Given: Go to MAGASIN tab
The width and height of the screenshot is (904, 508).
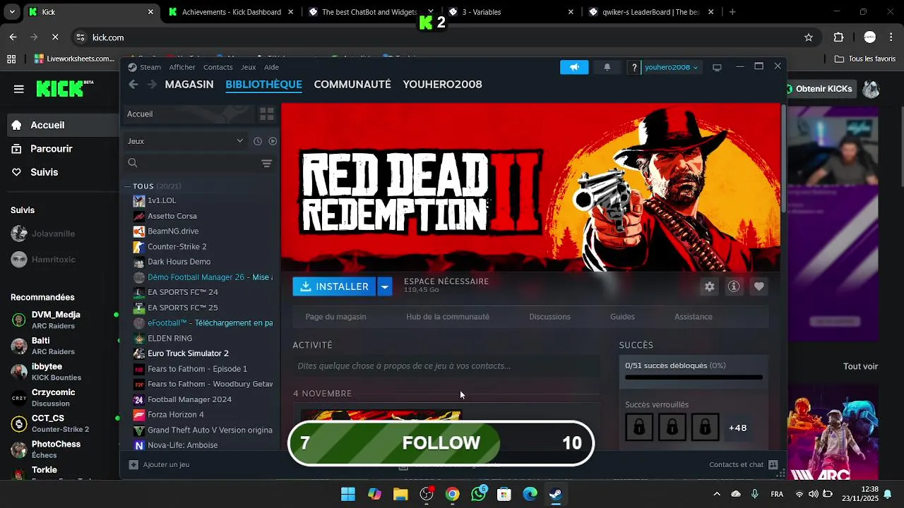Looking at the screenshot, I should pyautogui.click(x=189, y=85).
